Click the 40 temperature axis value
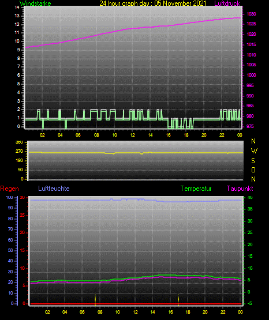 tap(250, 197)
